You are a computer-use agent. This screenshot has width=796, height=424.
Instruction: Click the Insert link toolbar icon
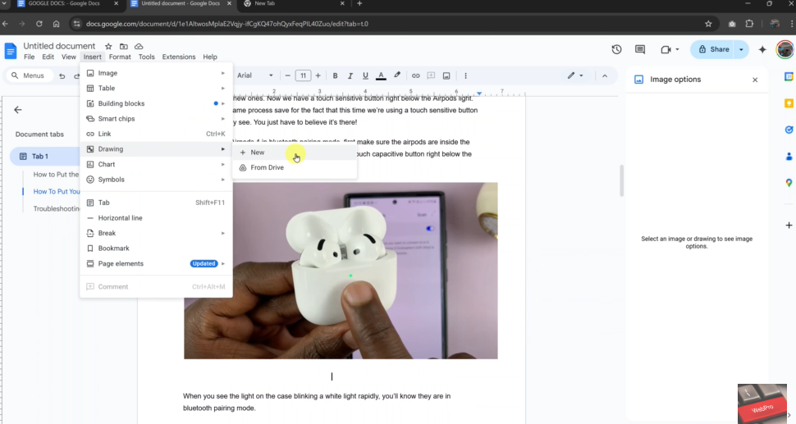416,75
